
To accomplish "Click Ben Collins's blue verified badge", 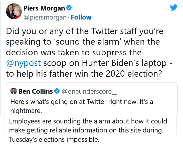I will coord(57,91).
